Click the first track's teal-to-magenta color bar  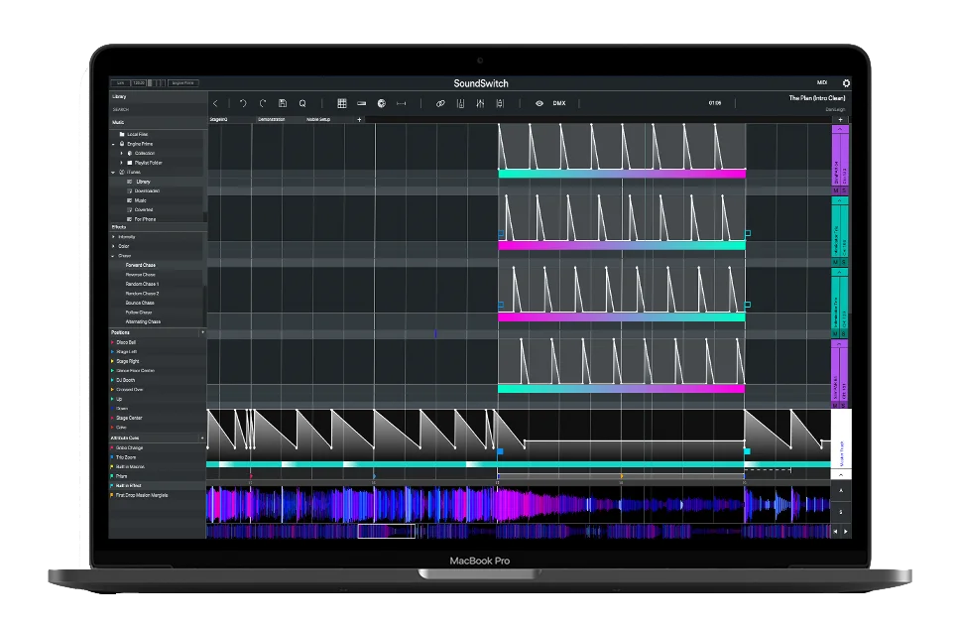622,174
